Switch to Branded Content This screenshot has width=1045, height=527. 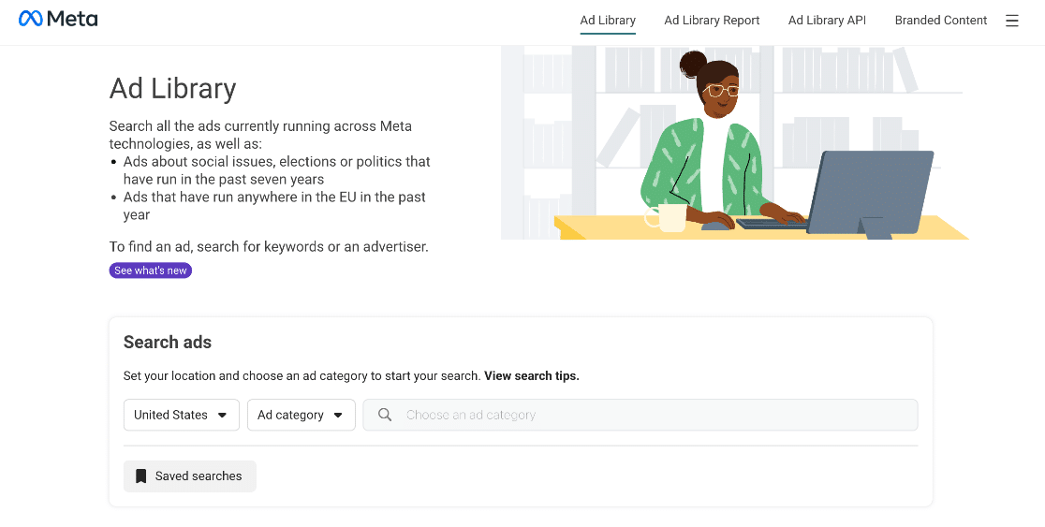coord(940,20)
